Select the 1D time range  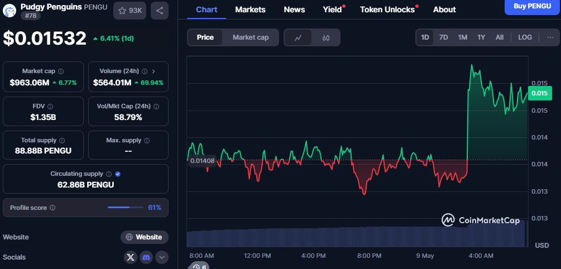point(425,37)
